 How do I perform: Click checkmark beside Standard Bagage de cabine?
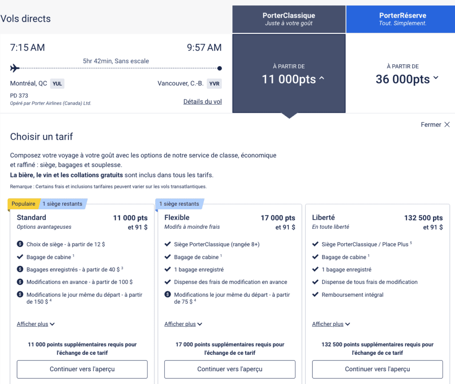click(20, 257)
